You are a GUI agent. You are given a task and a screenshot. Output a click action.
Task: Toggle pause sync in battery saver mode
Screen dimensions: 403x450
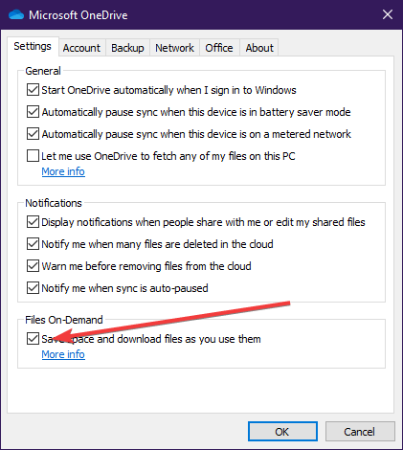[33, 112]
